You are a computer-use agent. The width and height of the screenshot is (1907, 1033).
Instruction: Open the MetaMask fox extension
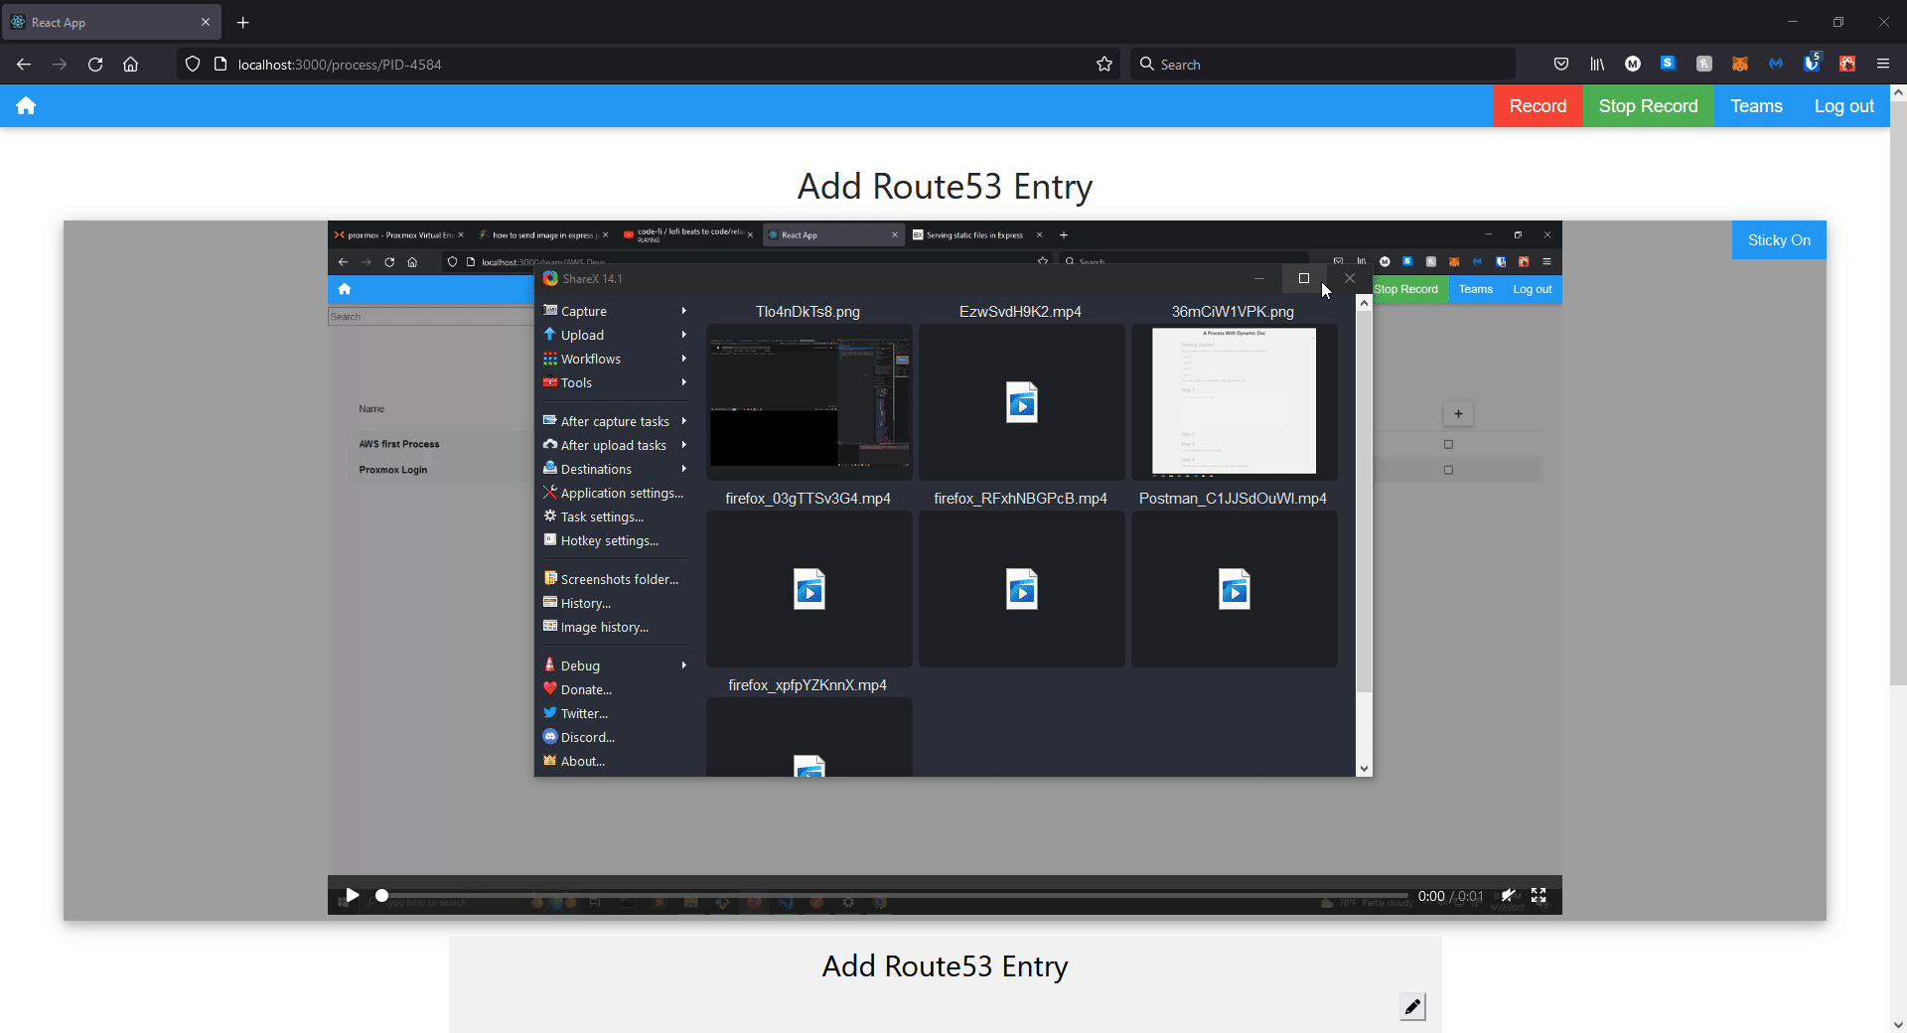pos(1740,65)
